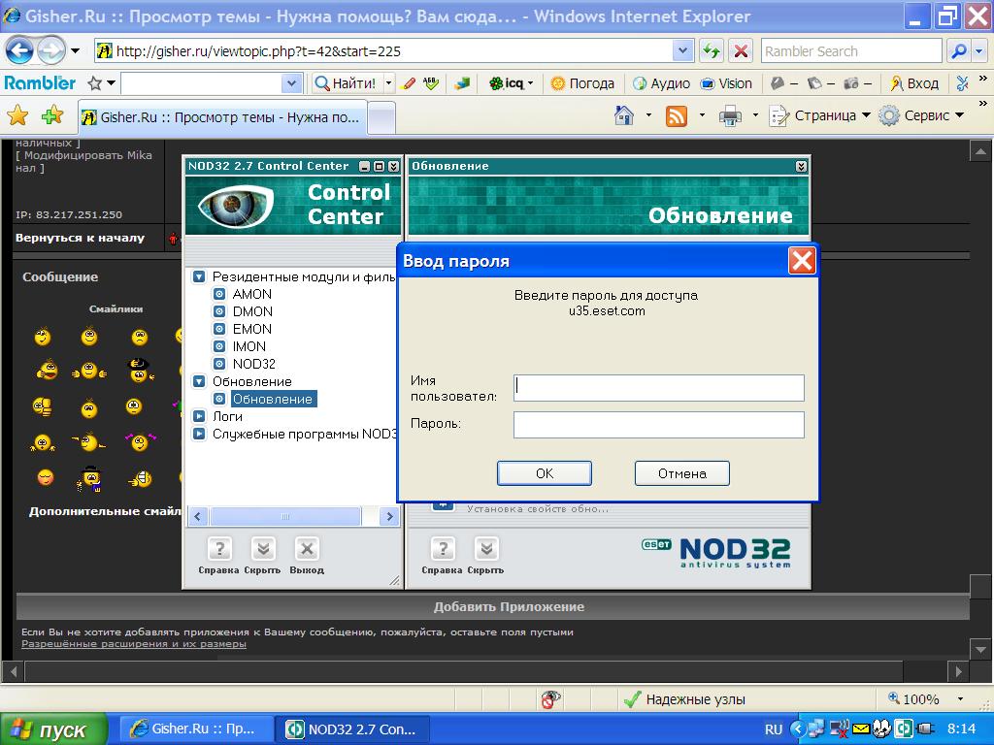The image size is (994, 745).
Task: Open the address bar URL dropdown
Action: pyautogui.click(x=683, y=51)
